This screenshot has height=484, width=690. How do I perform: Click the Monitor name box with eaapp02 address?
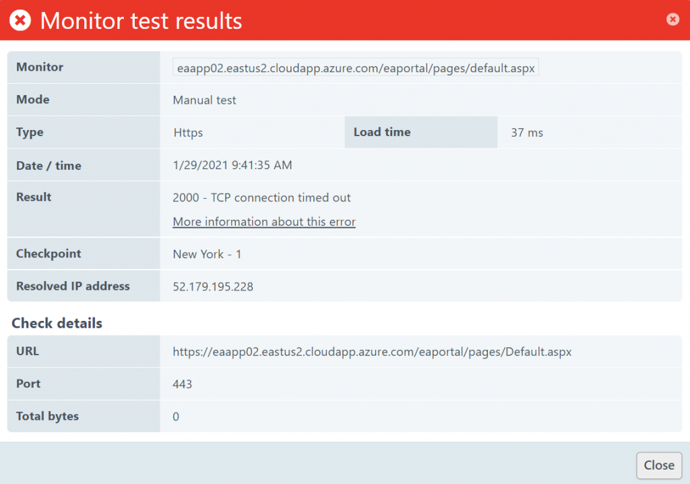(x=355, y=68)
